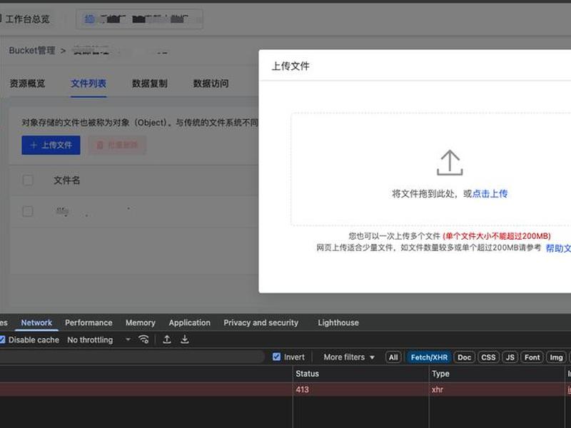Click the upload arrow icon in drop zone
The image size is (571, 428).
[x=450, y=163]
